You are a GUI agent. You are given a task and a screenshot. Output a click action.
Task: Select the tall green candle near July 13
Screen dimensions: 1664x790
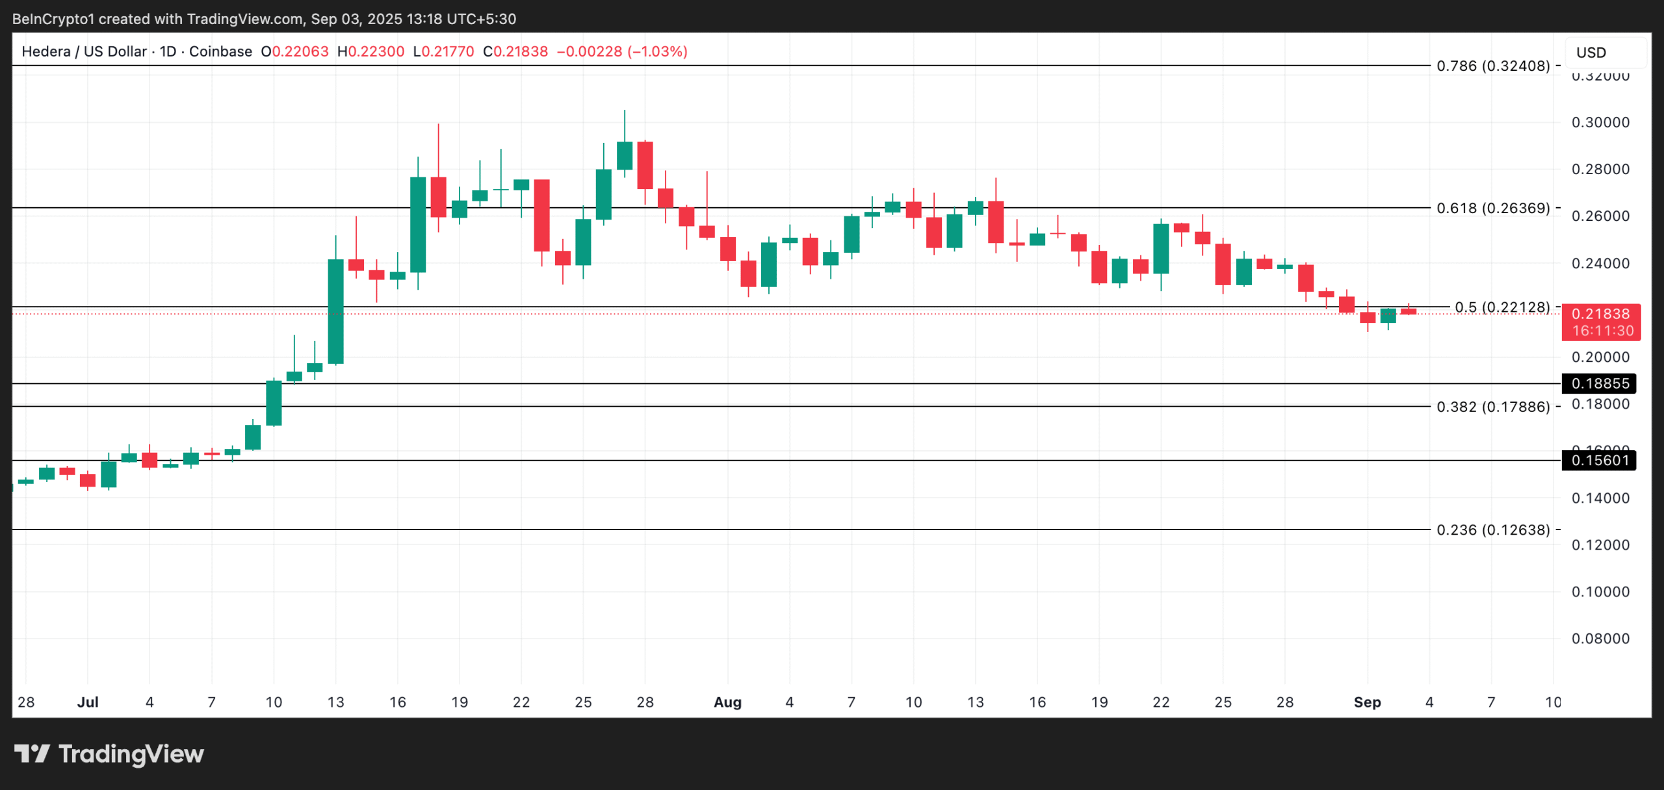(335, 312)
